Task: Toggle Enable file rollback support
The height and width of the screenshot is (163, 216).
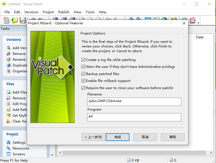Action: click(x=83, y=81)
